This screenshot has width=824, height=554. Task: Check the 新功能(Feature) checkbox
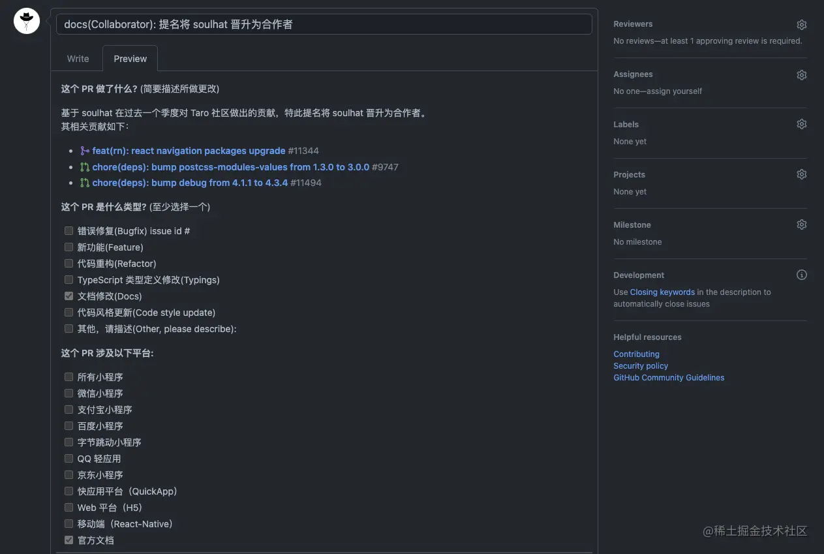(x=69, y=247)
